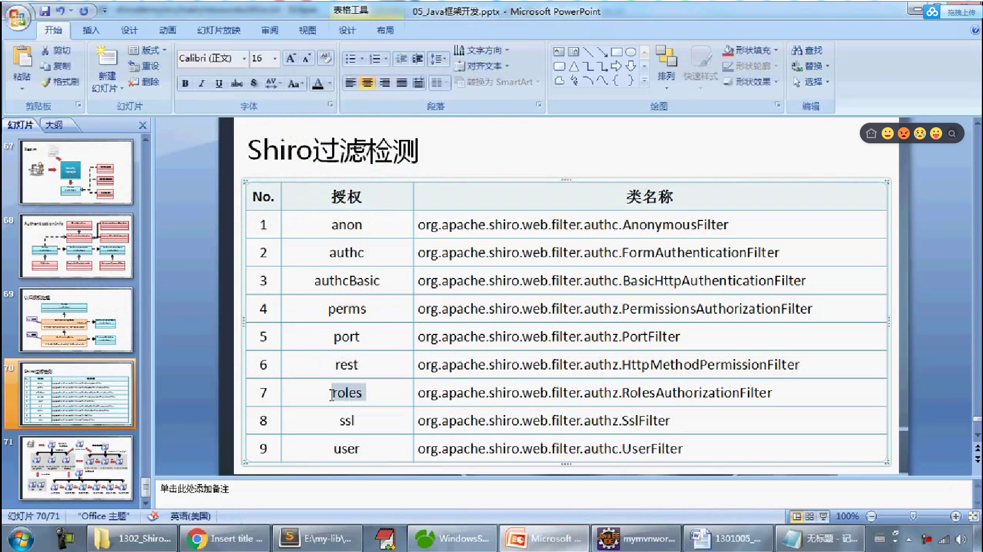Open the font name dropdown
983x552 pixels.
pos(244,58)
